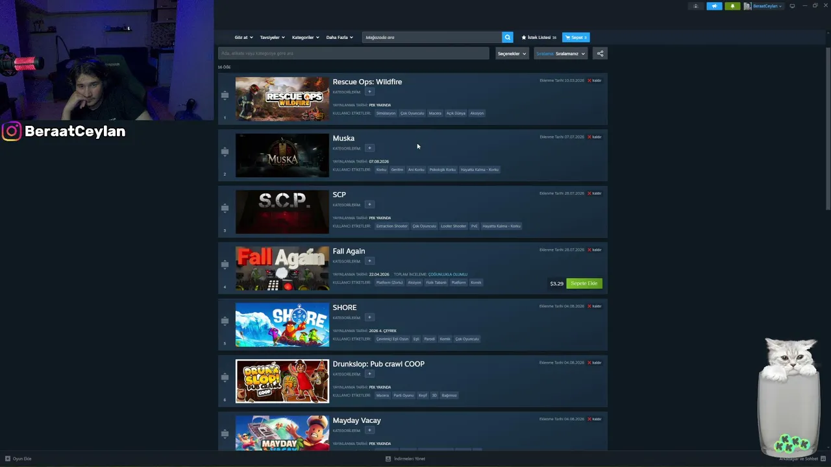The image size is (831, 467).
Task: Click the Big Picture monitor icon
Action: 792,6
